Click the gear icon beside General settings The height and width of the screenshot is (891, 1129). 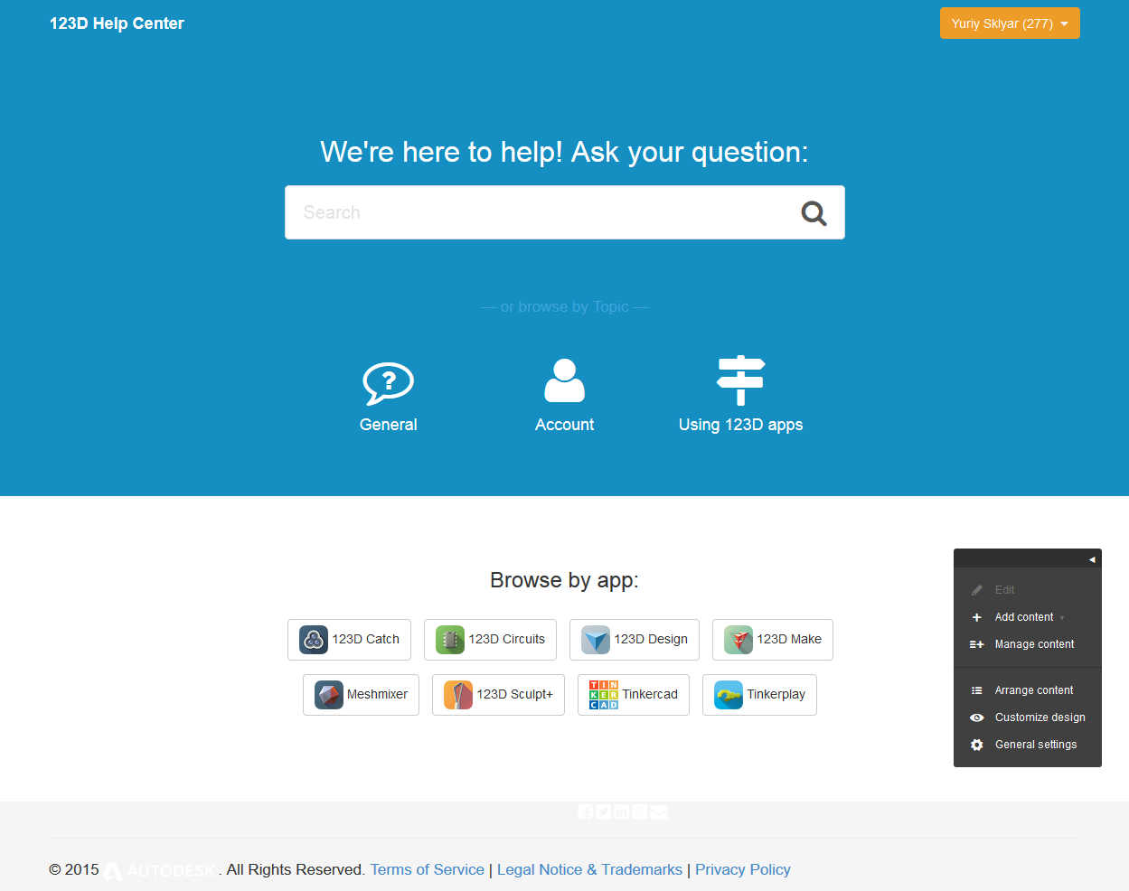pyautogui.click(x=977, y=745)
